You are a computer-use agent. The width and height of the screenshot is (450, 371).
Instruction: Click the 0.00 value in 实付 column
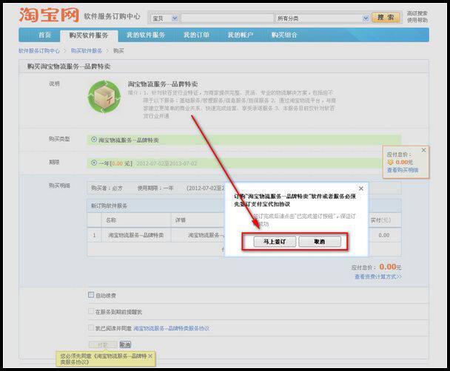384,236
